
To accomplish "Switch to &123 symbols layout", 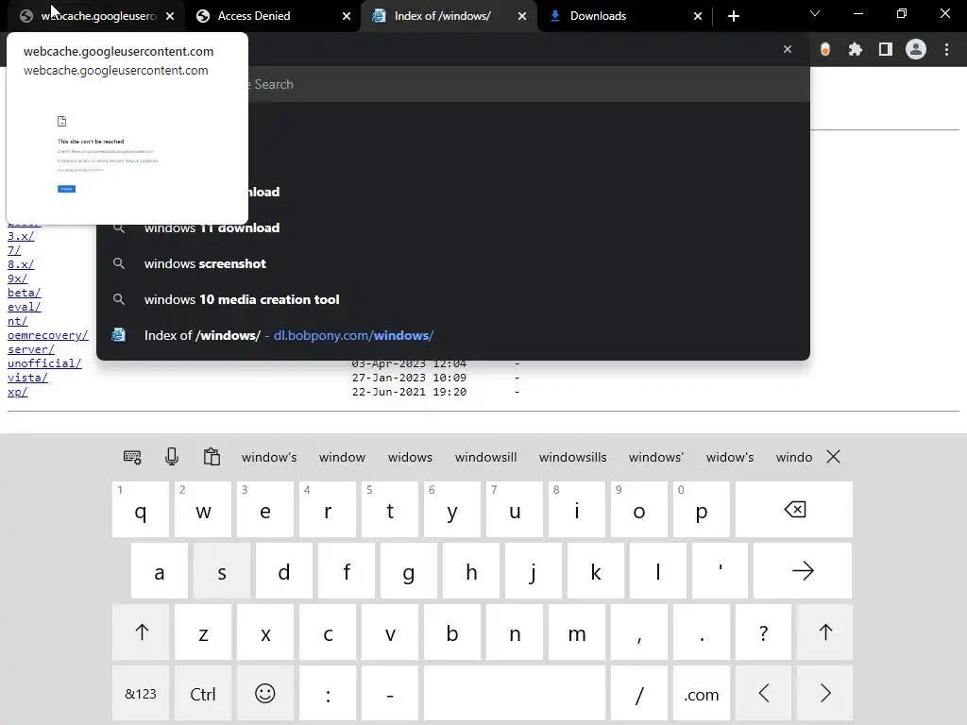I will pos(141,694).
